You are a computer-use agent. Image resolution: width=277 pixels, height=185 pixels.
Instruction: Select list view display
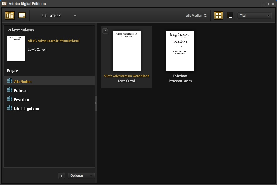(230, 16)
